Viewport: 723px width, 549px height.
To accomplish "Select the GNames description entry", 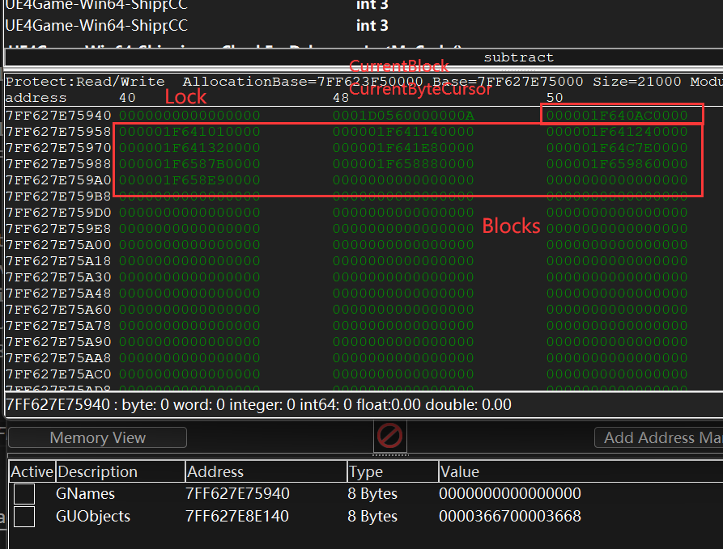I will click(x=85, y=493).
